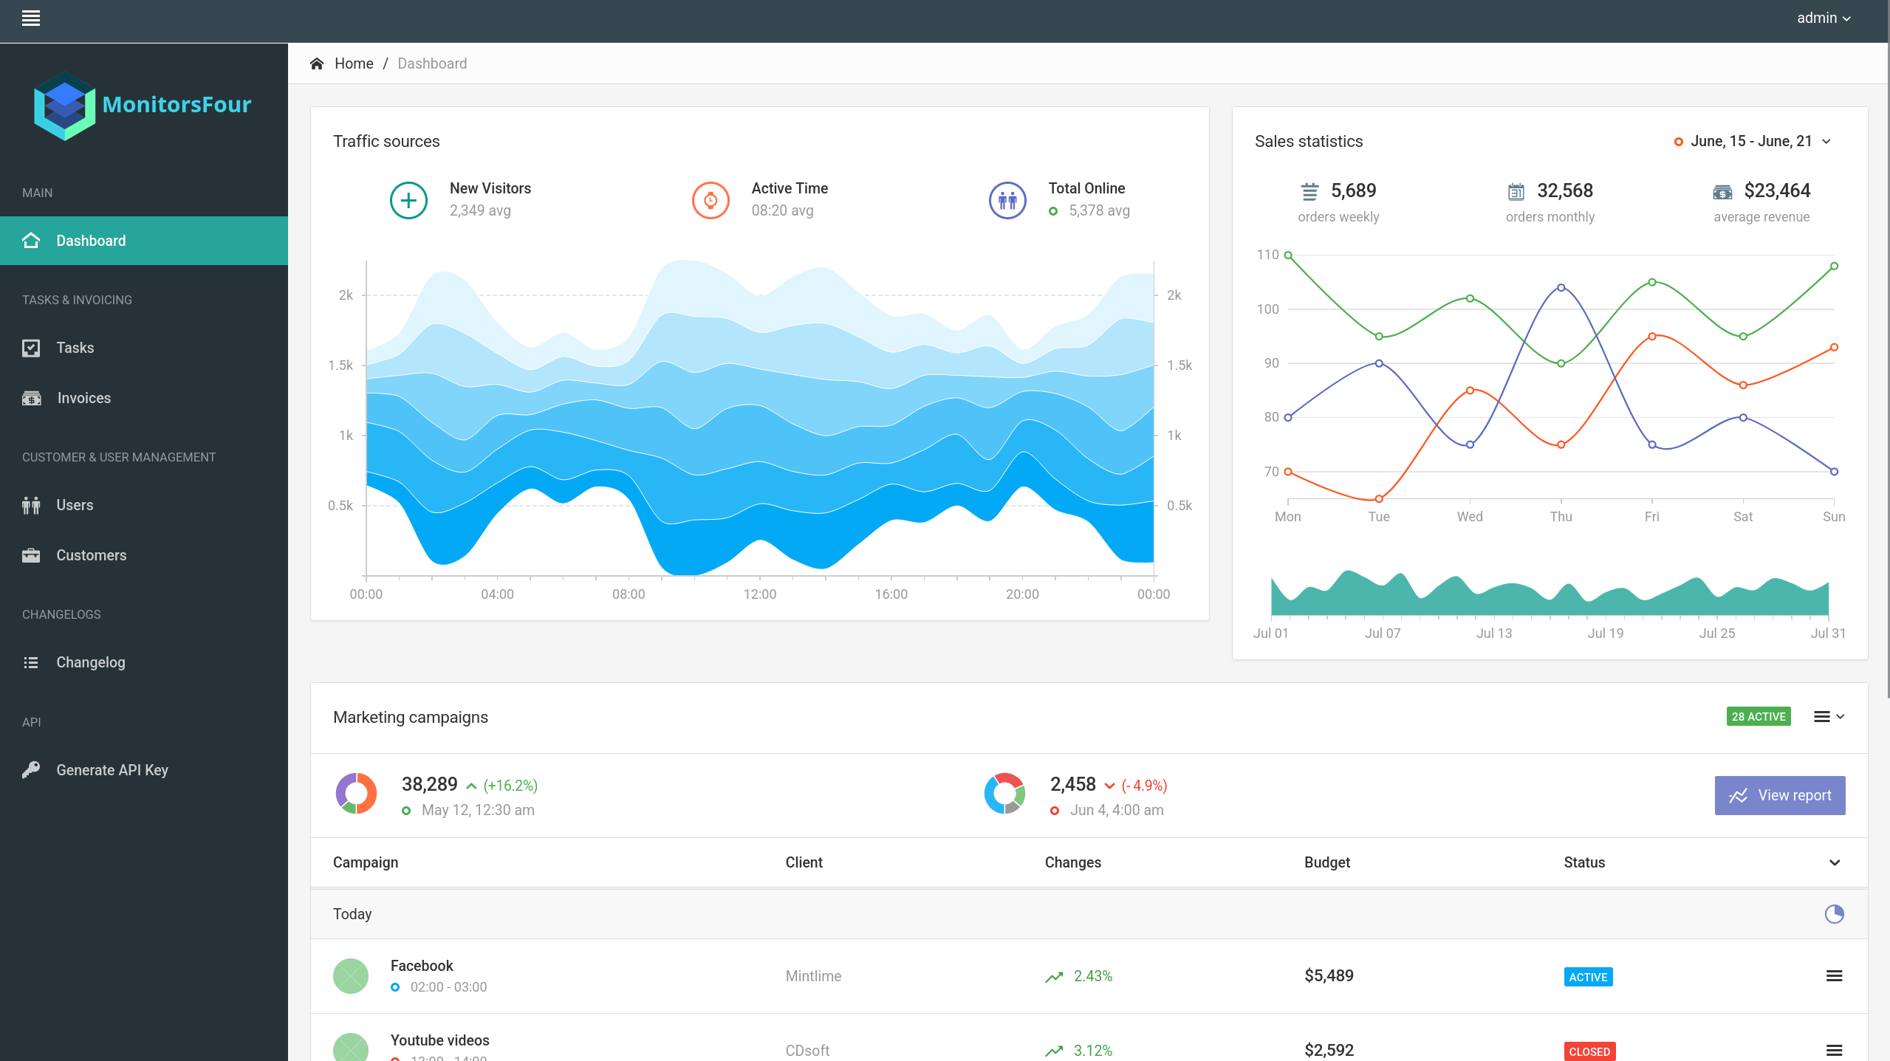Open the admin user dropdown
1890x1061 pixels.
1823,18
